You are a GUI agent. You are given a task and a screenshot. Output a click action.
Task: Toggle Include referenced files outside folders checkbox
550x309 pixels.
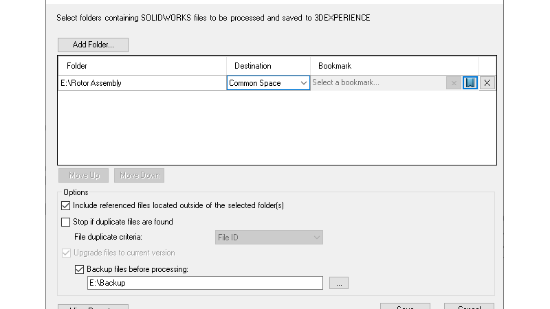click(x=66, y=205)
